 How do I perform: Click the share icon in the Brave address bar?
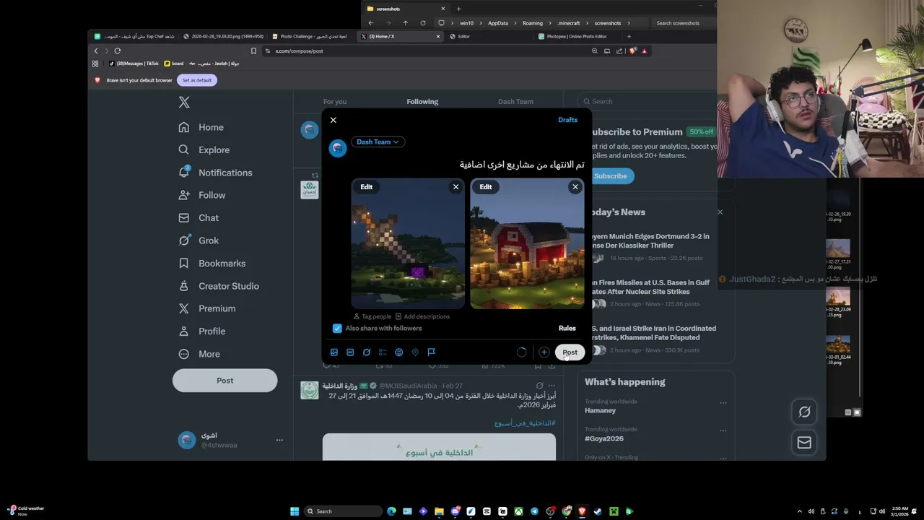pos(619,51)
